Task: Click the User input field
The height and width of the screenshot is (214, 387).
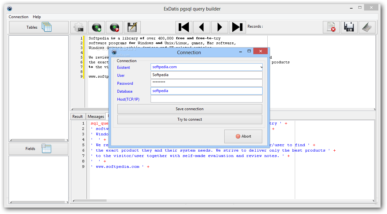Action: [206, 75]
